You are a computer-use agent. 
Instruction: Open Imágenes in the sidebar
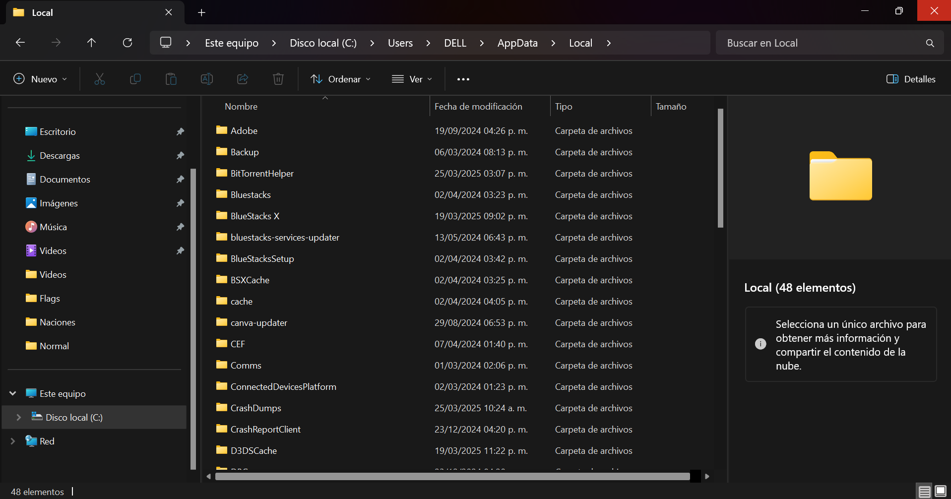59,203
